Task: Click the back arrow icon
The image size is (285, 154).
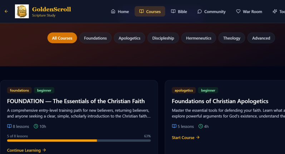Action: (x=6, y=11)
